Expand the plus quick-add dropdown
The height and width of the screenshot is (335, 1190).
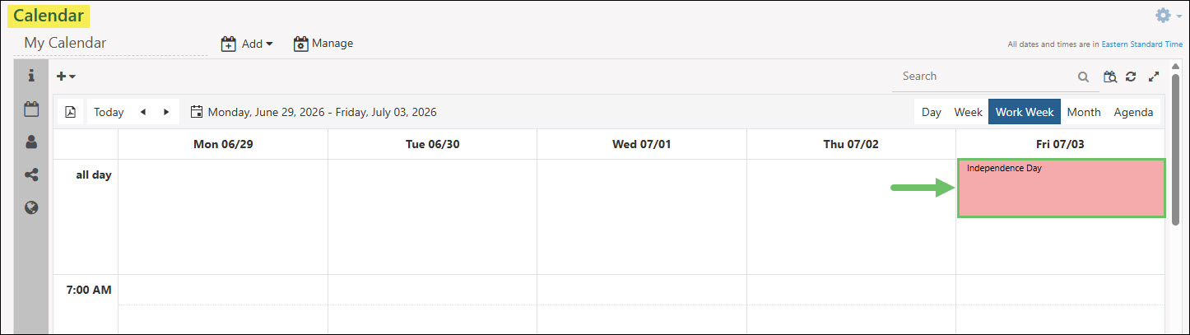tap(66, 76)
